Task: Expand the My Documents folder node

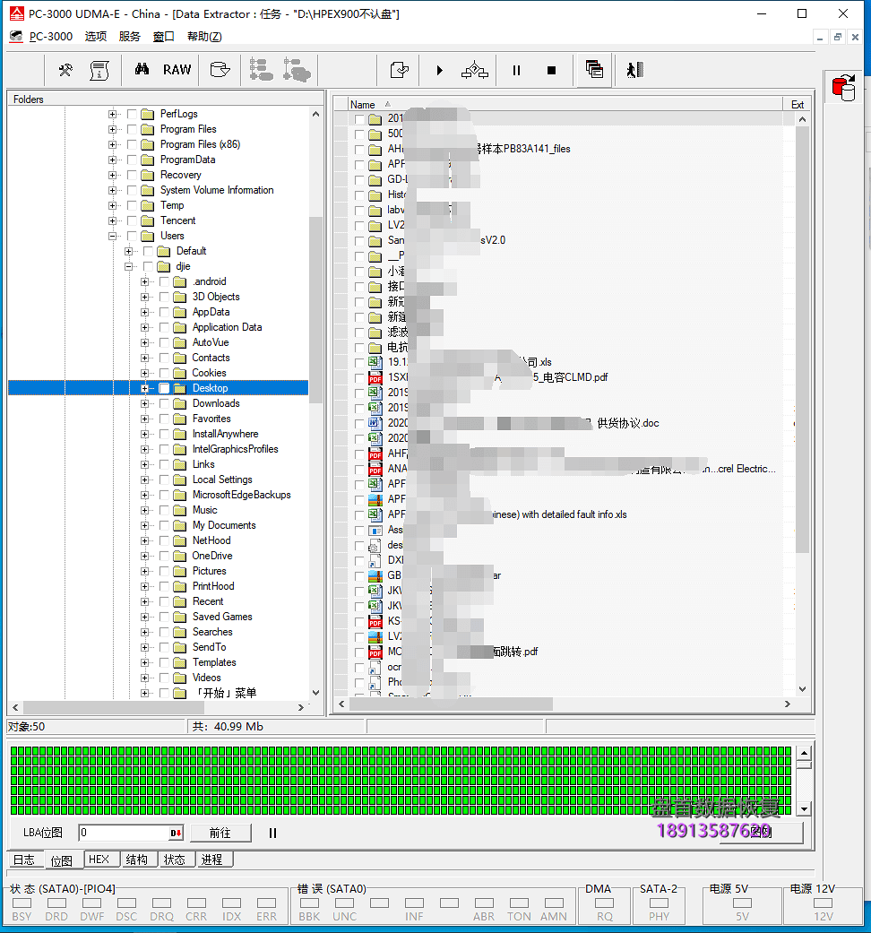Action: pyautogui.click(x=144, y=525)
